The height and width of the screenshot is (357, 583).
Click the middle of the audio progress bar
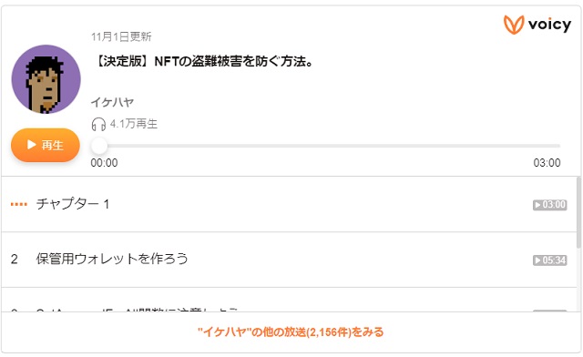326,146
